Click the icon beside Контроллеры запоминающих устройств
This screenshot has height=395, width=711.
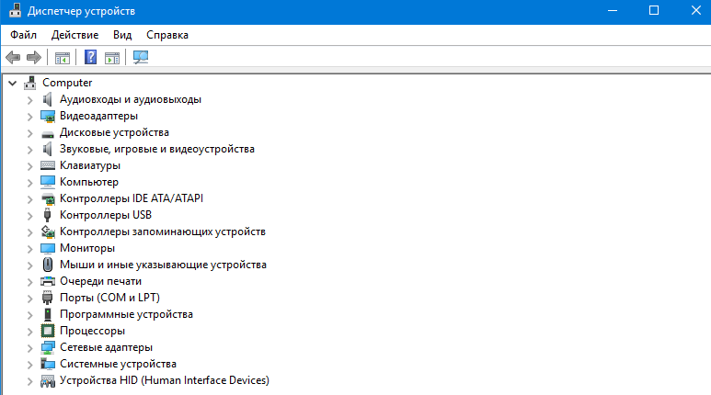[48, 231]
